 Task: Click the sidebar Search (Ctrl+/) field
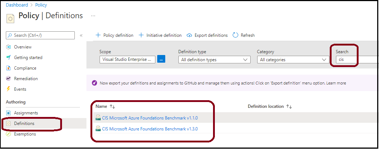(x=40, y=35)
